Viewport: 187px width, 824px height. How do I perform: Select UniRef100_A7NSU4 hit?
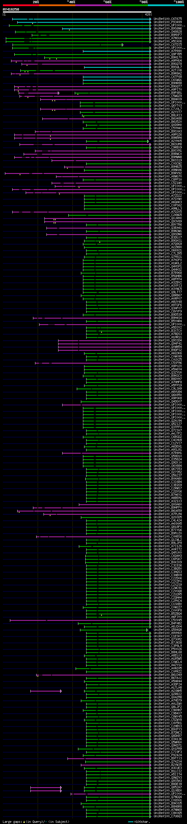click(x=167, y=38)
